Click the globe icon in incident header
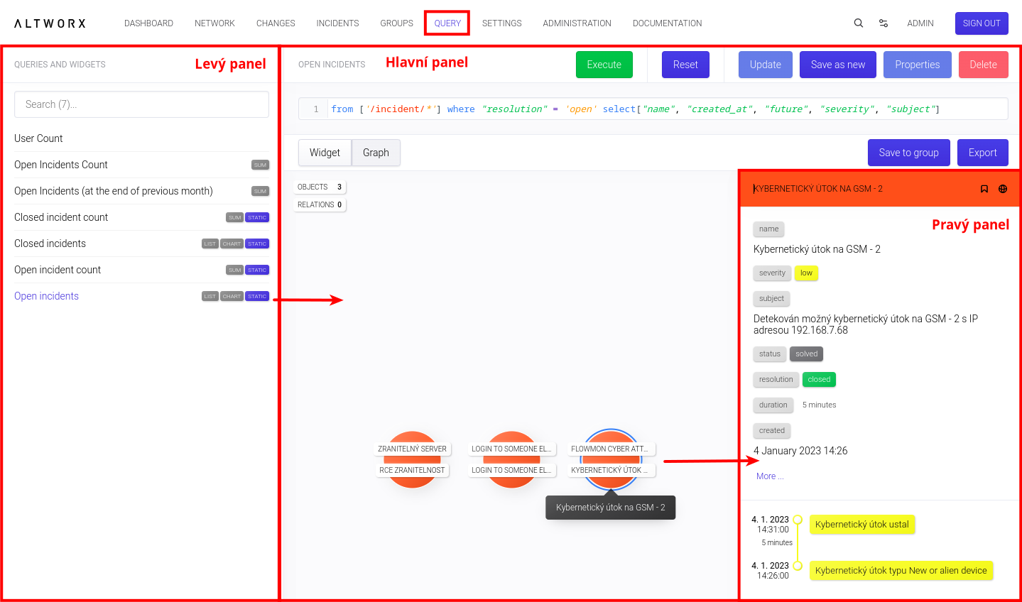1022x602 pixels. pos(1003,189)
